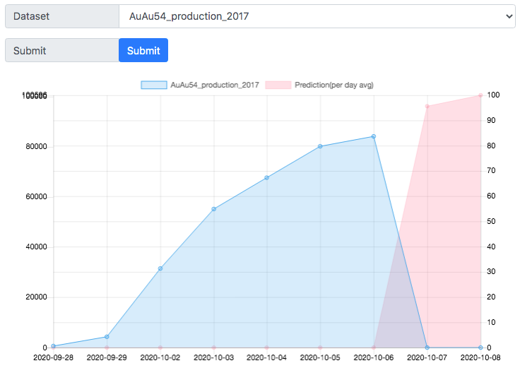Screen dimensions: 520x368
Task: Click the gray Submit label
Action: 62,50
